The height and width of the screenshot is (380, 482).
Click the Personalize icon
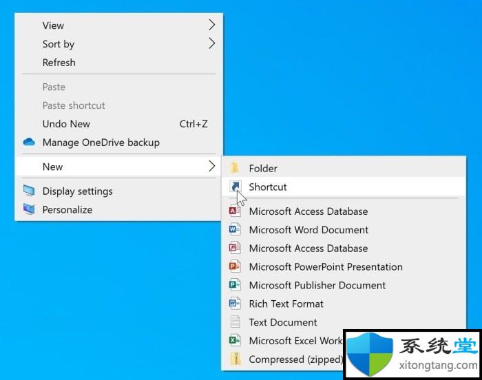(29, 209)
